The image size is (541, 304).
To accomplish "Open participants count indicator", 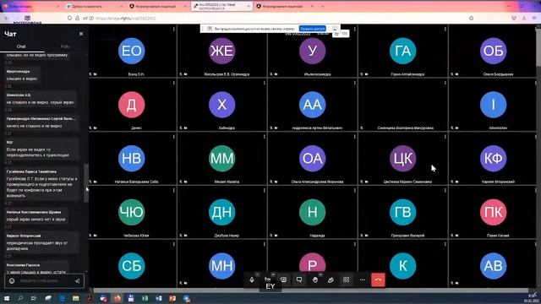I will pos(341,34).
